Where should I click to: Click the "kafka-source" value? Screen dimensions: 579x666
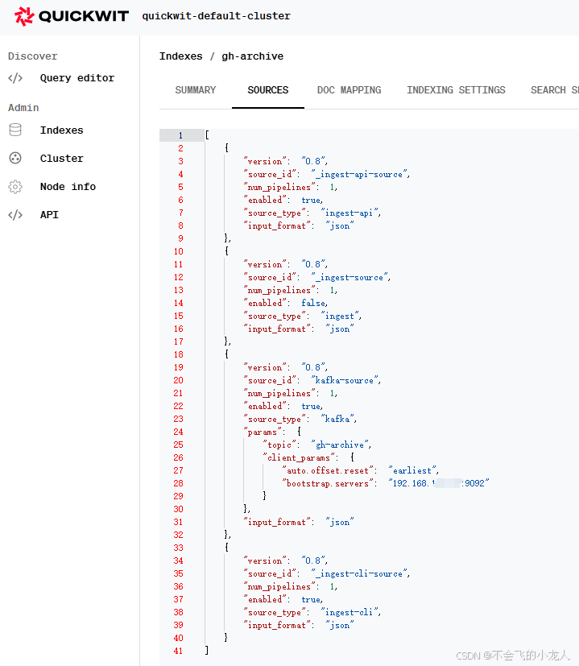click(345, 381)
